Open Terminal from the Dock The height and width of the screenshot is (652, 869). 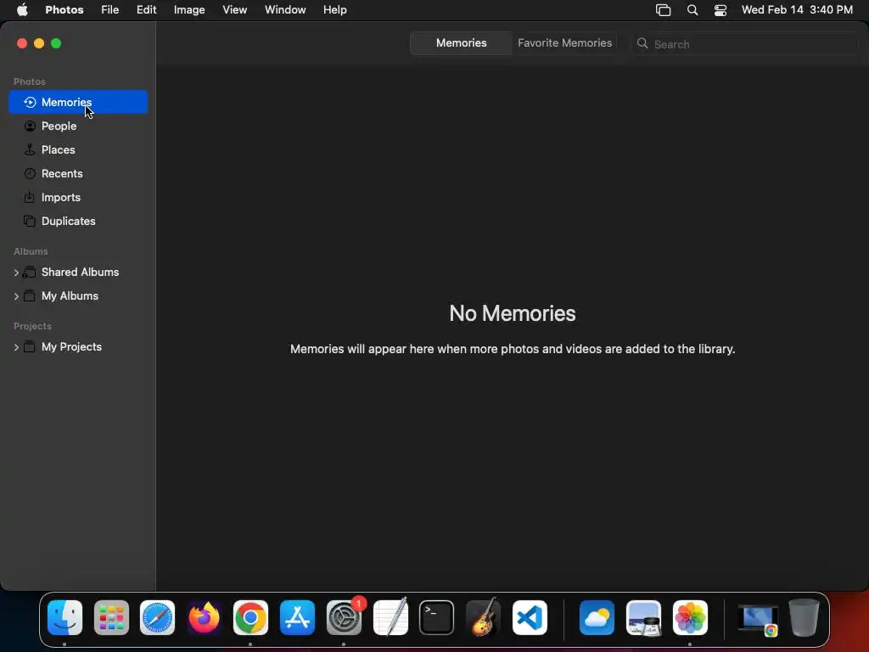(437, 618)
